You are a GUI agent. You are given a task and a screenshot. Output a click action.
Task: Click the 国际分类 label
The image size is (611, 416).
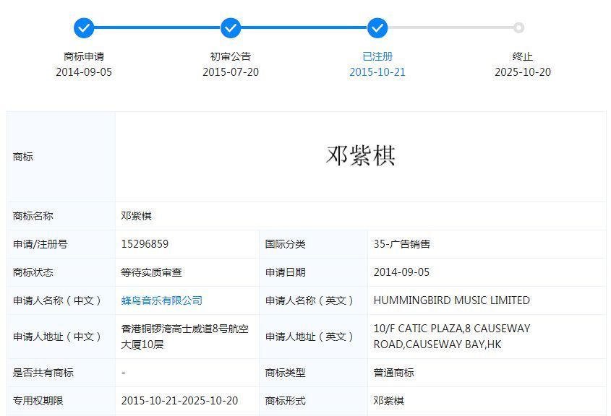pyautogui.click(x=285, y=244)
